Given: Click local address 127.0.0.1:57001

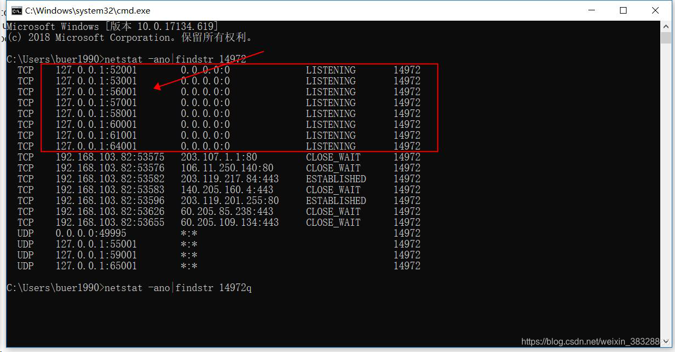Looking at the screenshot, I should [96, 103].
